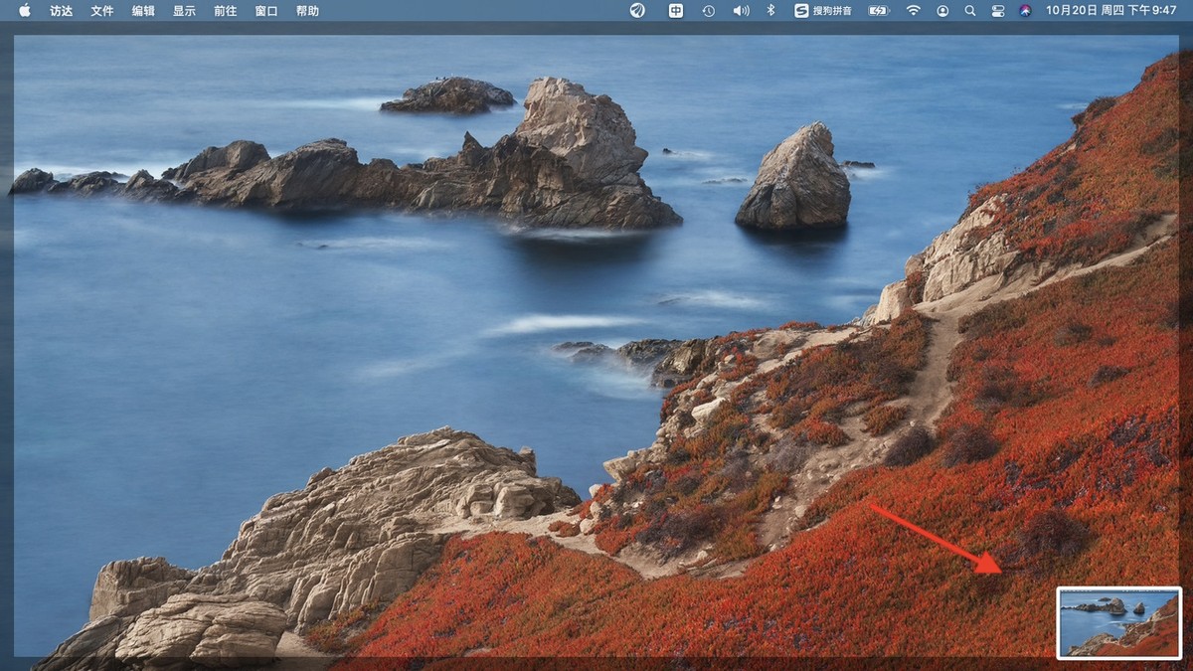Open the Bluetooth status menu
Image resolution: width=1193 pixels, height=671 pixels.
point(769,11)
